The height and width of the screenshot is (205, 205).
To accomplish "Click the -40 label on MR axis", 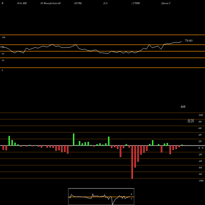I will point(200,161).
